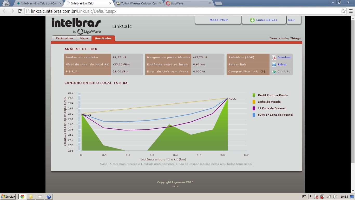Click the Download PDF report link
Screen dimensions: 355x200
point(284,58)
